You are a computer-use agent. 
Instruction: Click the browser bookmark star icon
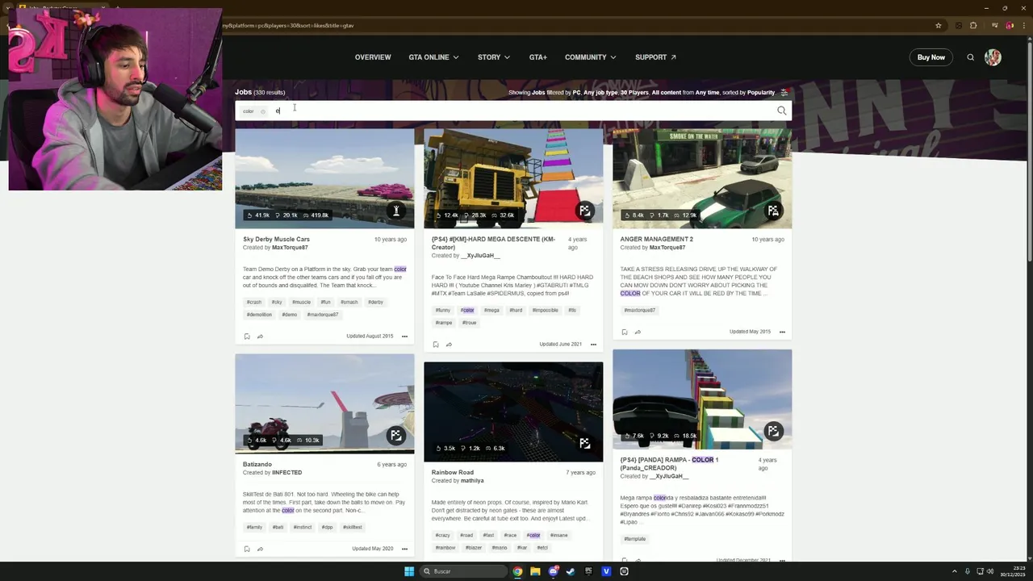tap(938, 26)
